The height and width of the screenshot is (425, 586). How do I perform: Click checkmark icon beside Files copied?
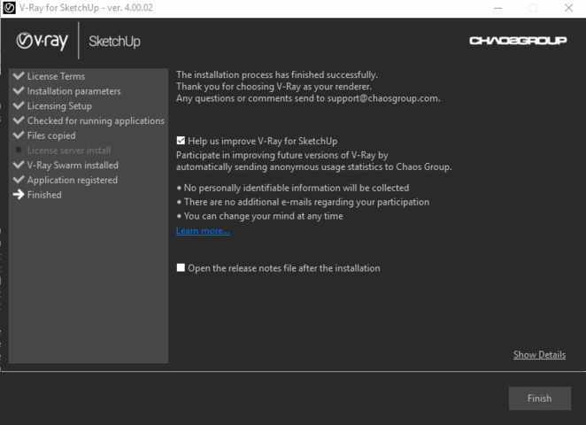[19, 135]
